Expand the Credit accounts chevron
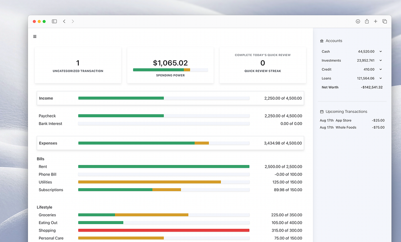The height and width of the screenshot is (242, 401). click(380, 69)
